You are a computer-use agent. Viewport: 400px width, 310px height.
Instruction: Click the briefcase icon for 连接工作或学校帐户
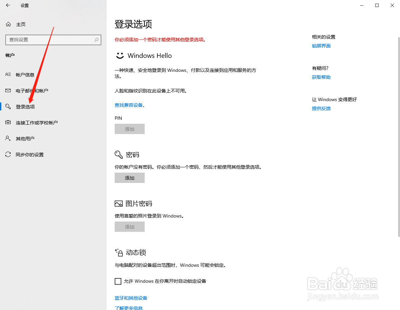click(x=8, y=122)
